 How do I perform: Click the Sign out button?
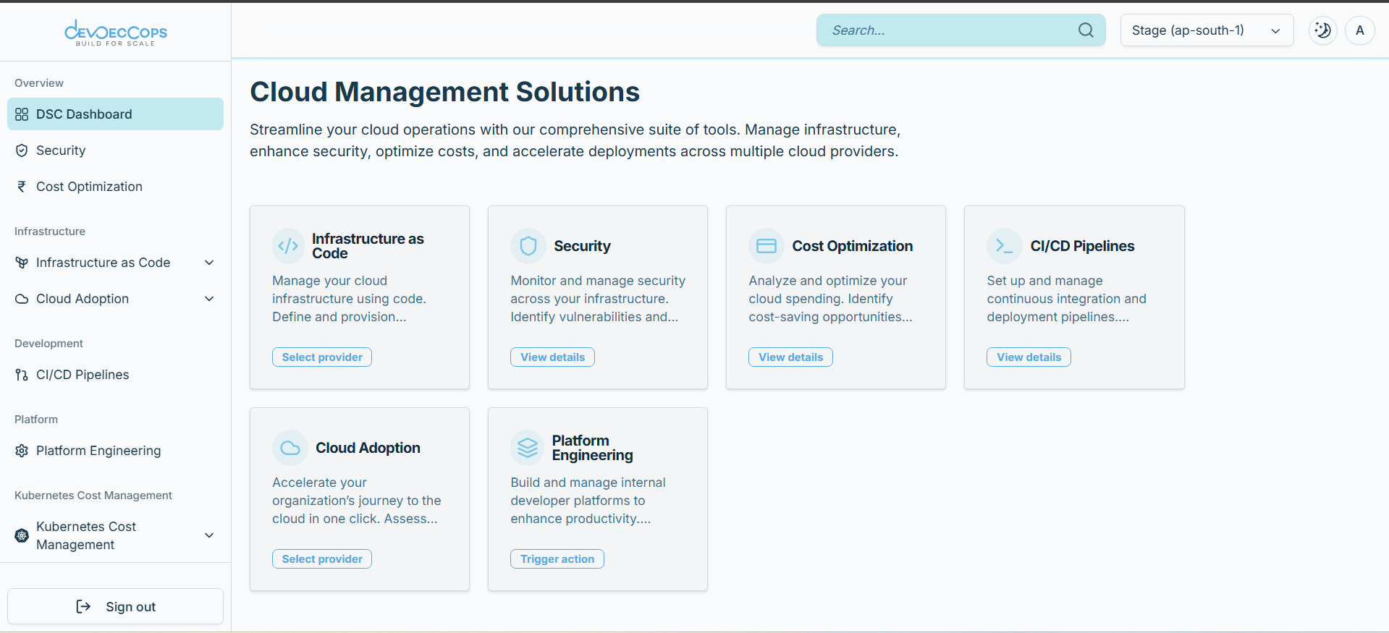pos(116,606)
